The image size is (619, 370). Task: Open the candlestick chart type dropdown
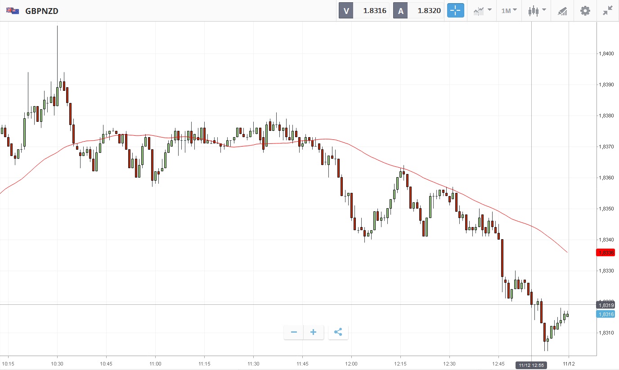click(537, 10)
